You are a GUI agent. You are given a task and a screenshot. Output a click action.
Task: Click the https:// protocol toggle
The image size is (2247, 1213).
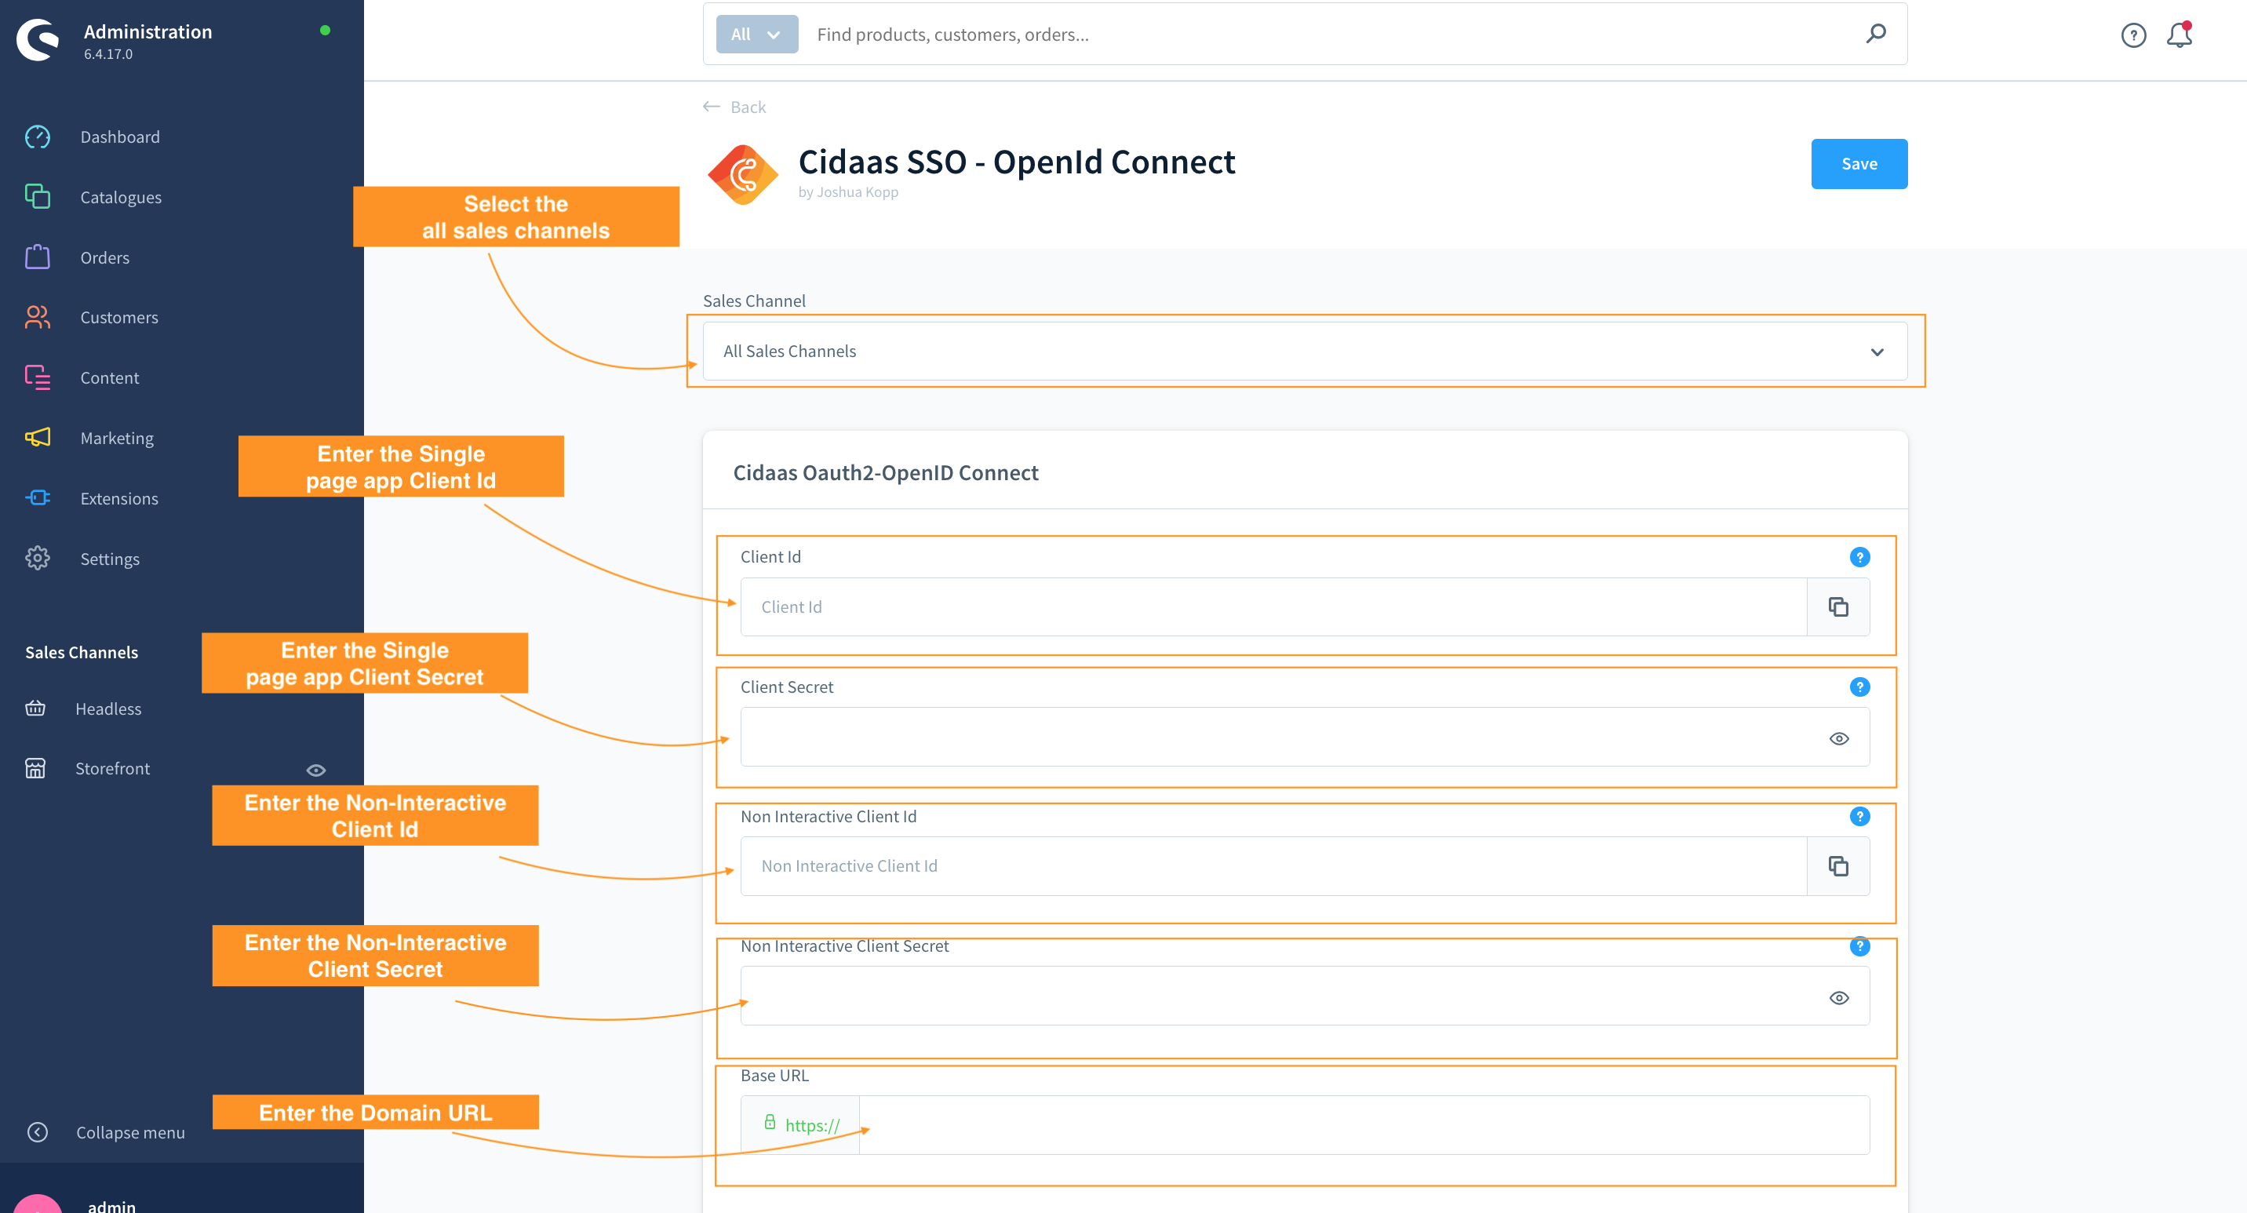(801, 1125)
